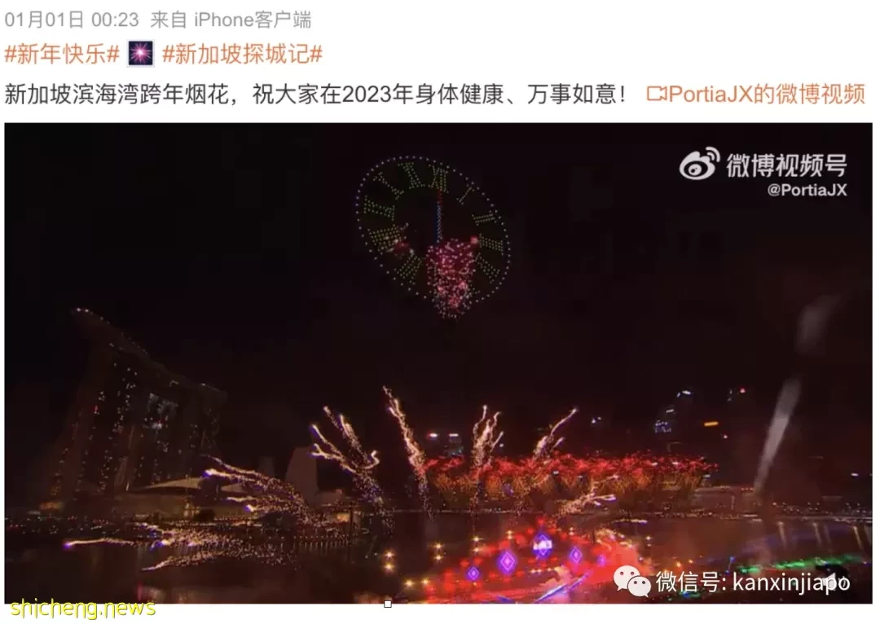
Task: Click the 01月01日 00:23 timestamp
Action: (x=72, y=20)
